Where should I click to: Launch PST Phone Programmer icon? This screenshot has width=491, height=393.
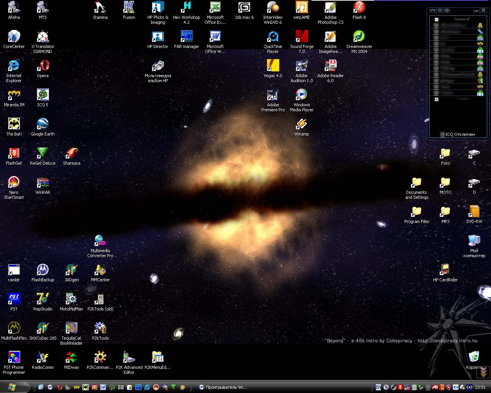point(14,363)
